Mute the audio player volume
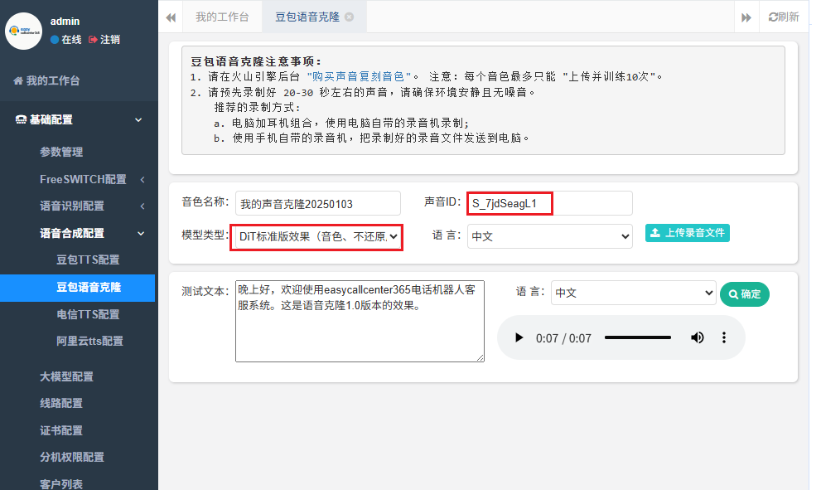The height and width of the screenshot is (490, 821). [697, 338]
